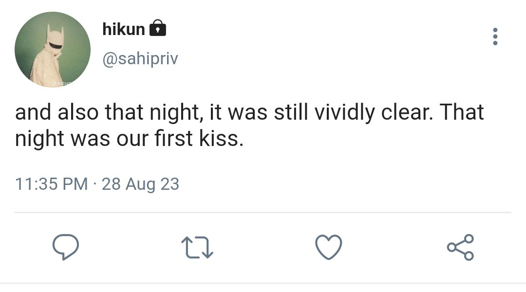Open hikun's circular profile picture
526x292 pixels.
click(53, 50)
